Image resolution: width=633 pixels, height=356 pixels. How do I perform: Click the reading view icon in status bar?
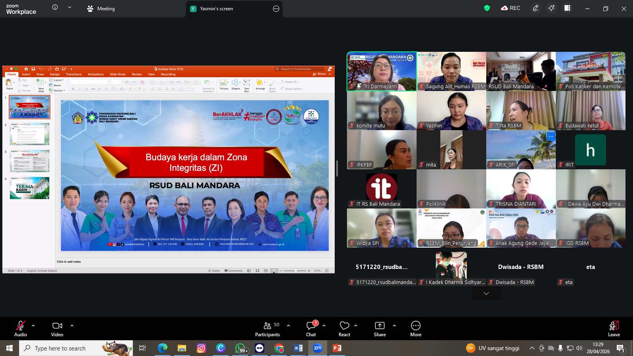click(x=265, y=271)
